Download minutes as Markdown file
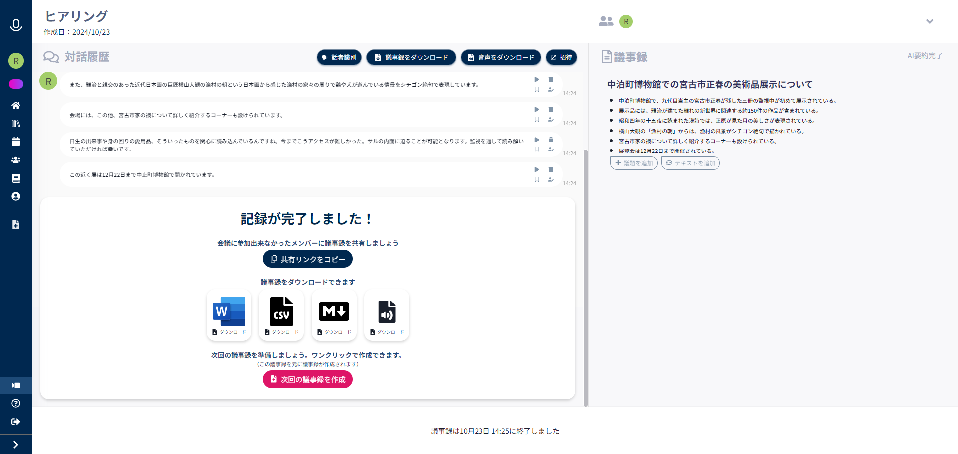Viewport: 958px width, 454px height. pyautogui.click(x=334, y=315)
